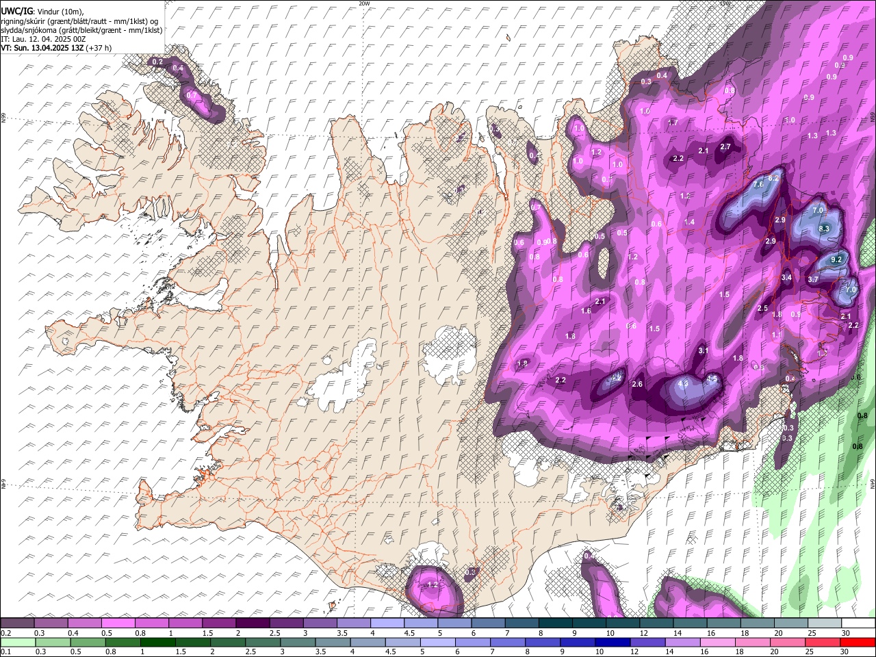Click the '1.6' precipitation value on the map
876x657 pixels.
(586, 311)
